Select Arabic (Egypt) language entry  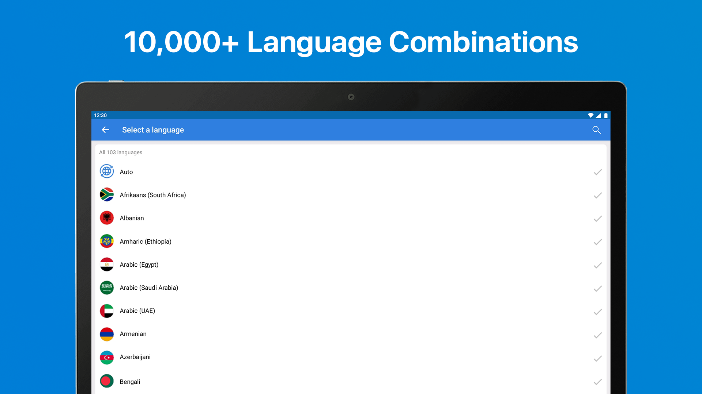pyautogui.click(x=139, y=265)
